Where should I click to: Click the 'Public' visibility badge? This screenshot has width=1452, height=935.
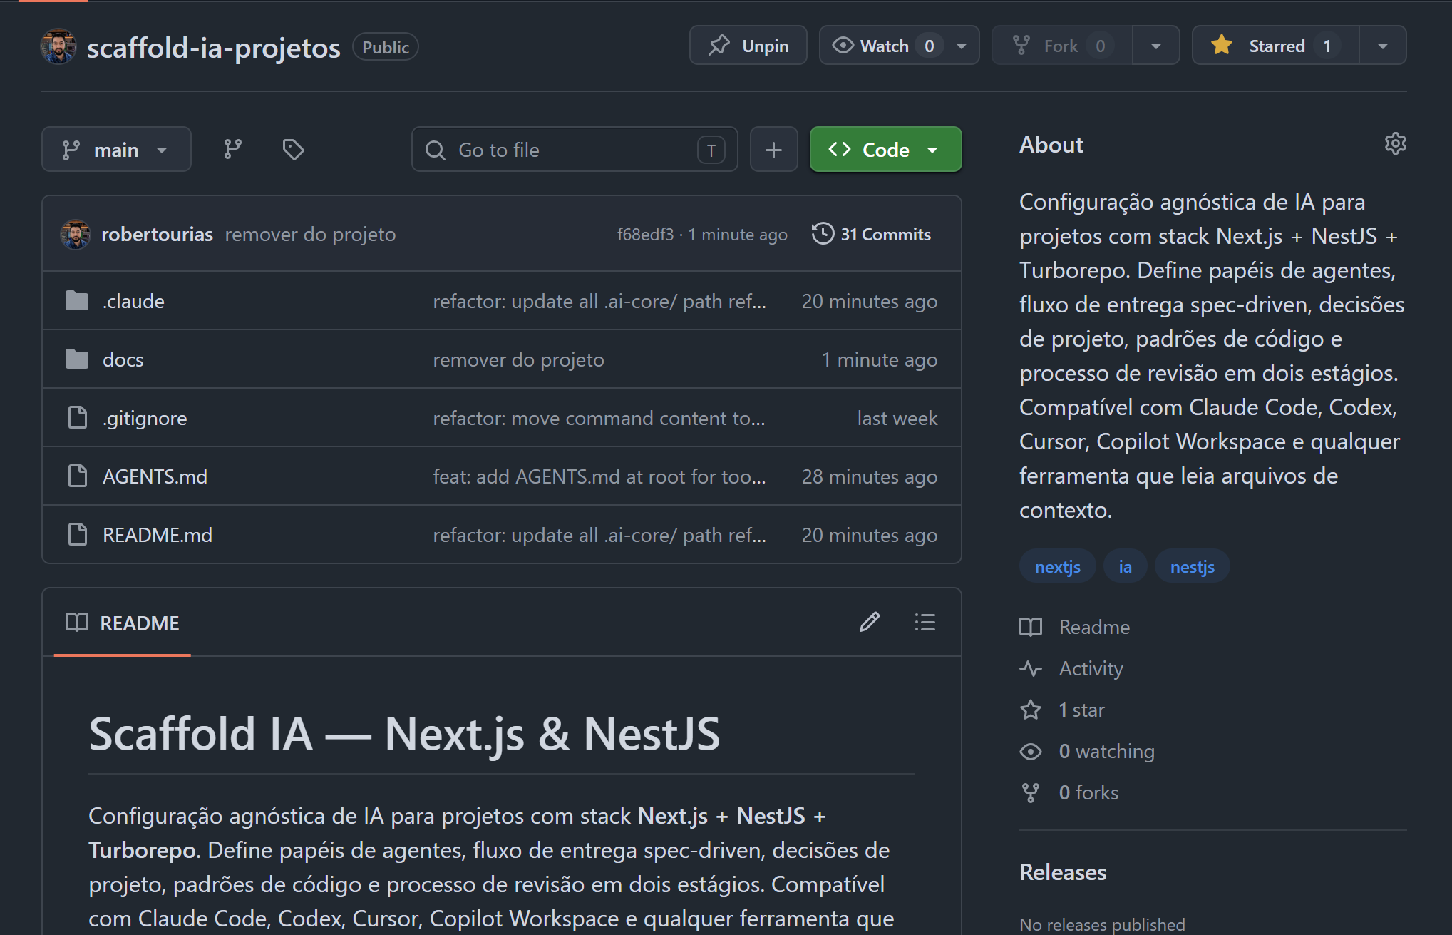[386, 47]
